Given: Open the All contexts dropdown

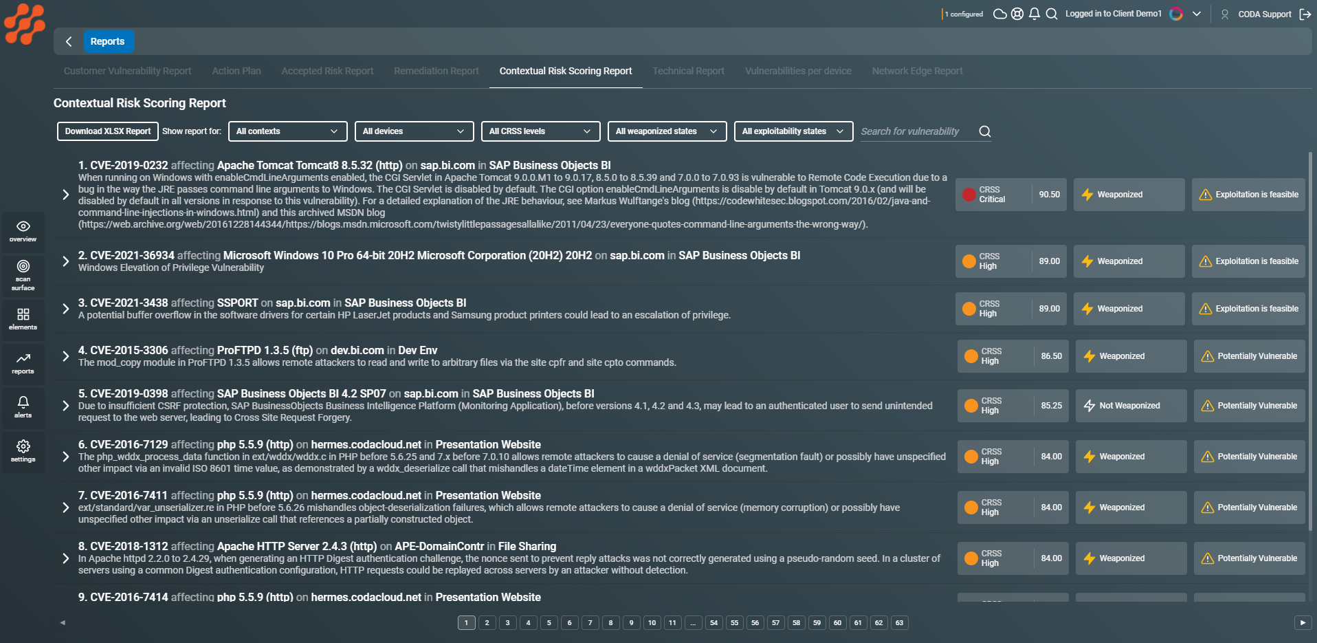Looking at the screenshot, I should [x=287, y=131].
